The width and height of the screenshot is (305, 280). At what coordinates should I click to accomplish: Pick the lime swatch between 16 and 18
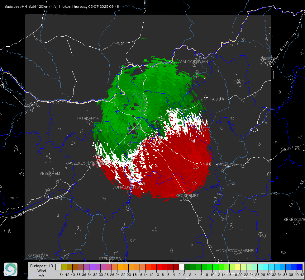click(x=232, y=267)
